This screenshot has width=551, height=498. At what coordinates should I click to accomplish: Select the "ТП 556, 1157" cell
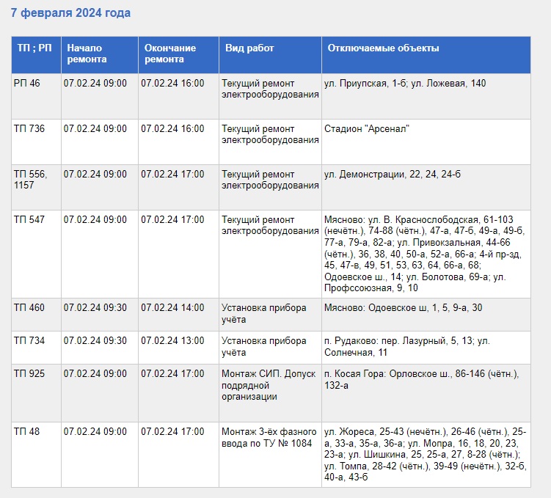click(x=31, y=180)
